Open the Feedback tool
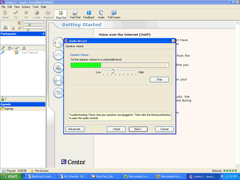 pos(89,14)
